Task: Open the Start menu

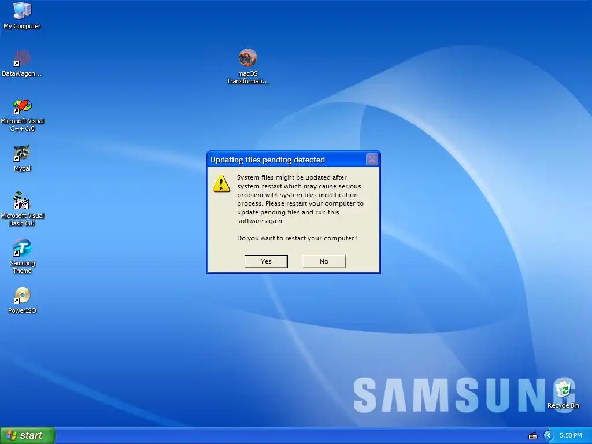Action: pyautogui.click(x=28, y=435)
